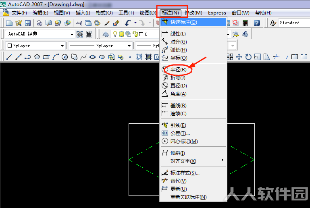Expand the undo history dropdown arrow
Viewport: 310px width, 208px height.
coord(135,23)
